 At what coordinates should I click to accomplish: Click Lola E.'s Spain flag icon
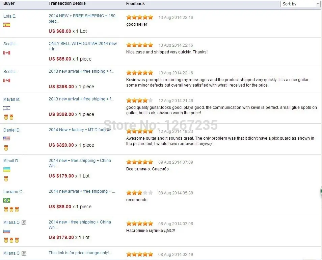[7, 25]
